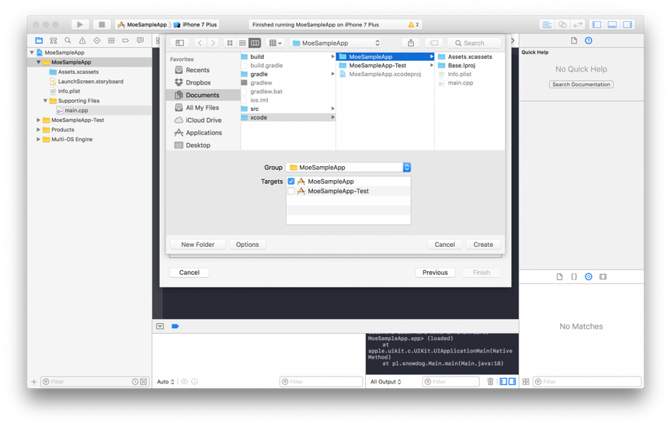Toggle sidebar in the save dialog

pyautogui.click(x=179, y=43)
